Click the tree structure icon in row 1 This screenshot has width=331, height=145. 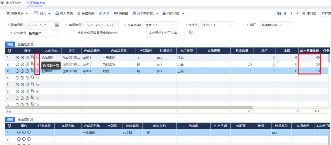click(32, 57)
